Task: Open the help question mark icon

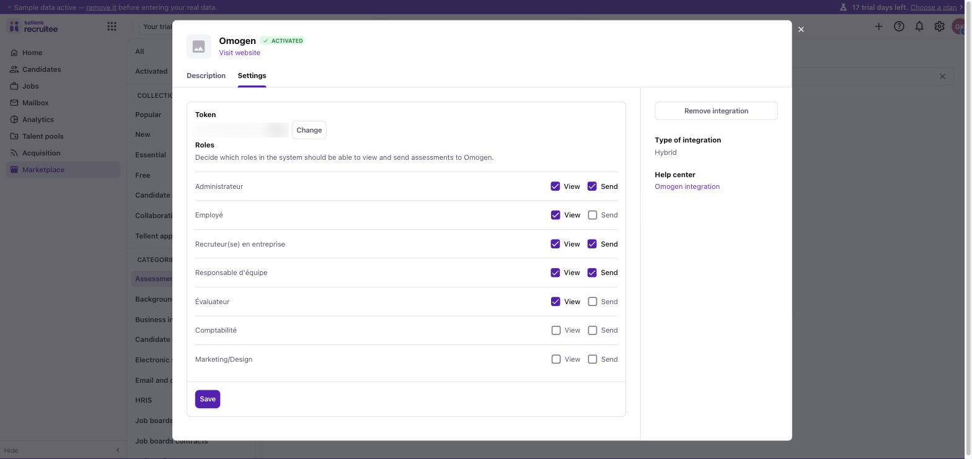Action: point(899,27)
